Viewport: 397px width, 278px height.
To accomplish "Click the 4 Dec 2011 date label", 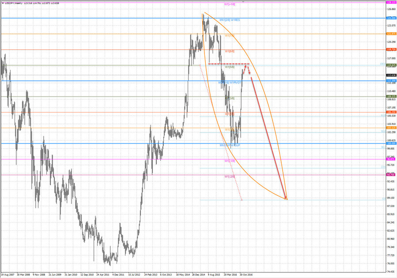I will pyautogui.click(x=118, y=274).
